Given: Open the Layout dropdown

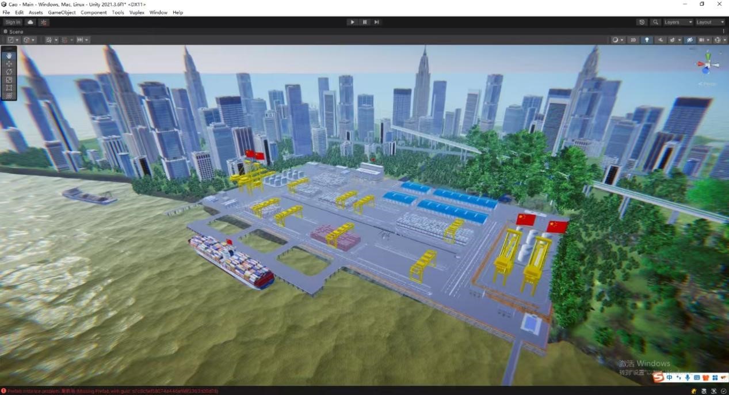Looking at the screenshot, I should coord(709,22).
